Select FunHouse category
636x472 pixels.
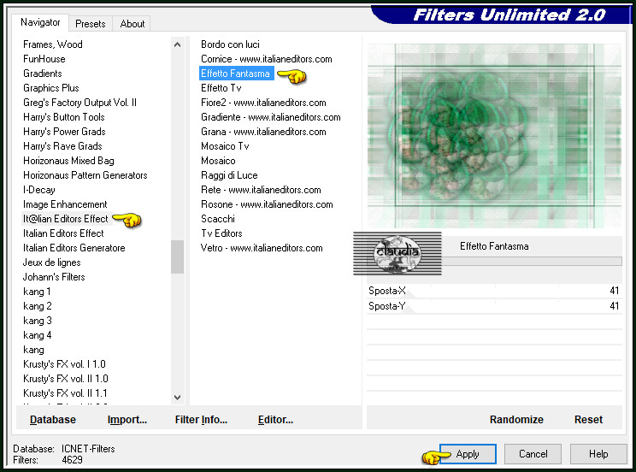pos(44,59)
